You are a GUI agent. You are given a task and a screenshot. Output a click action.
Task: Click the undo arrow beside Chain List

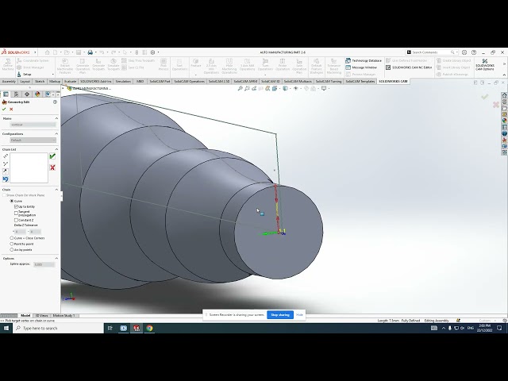(x=6, y=179)
